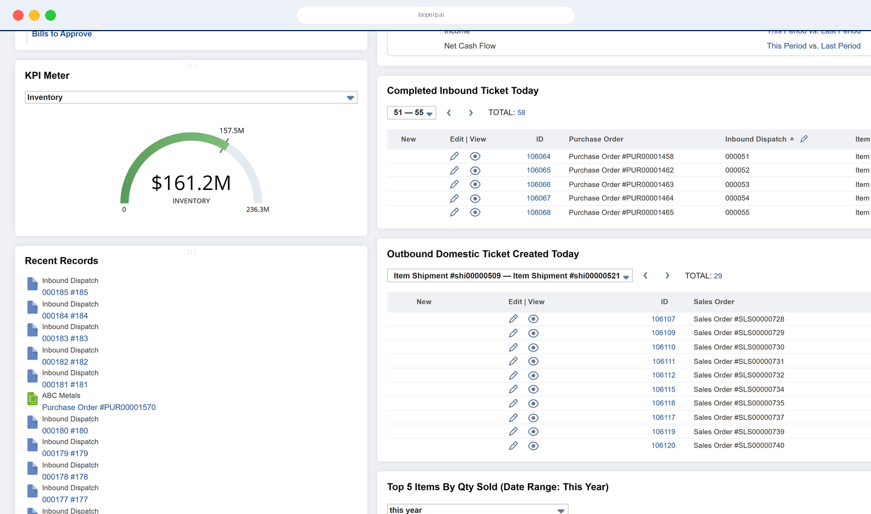Viewport: 871px width, 514px height.
Task: View inbound ticket 106064 with eye icon
Action: (x=475, y=157)
